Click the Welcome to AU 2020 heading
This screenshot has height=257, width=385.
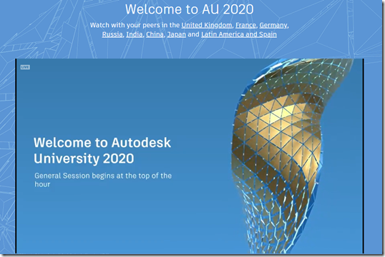tap(190, 9)
